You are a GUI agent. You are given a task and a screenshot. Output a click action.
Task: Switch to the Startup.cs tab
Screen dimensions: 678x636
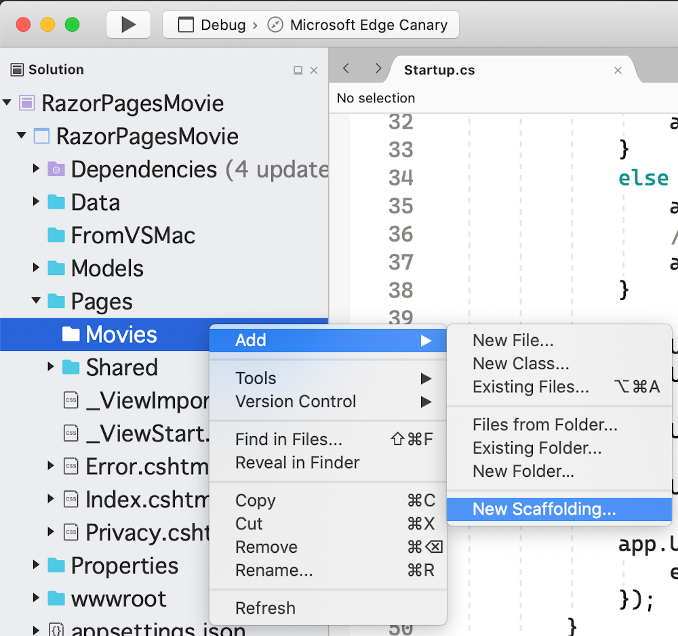point(439,69)
